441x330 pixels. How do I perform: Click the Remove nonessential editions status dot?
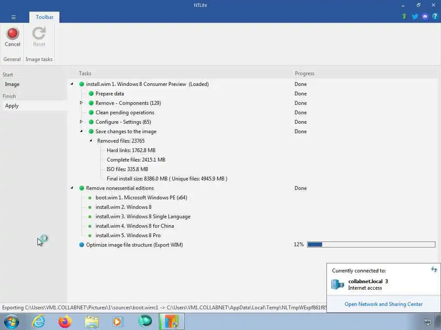81,188
